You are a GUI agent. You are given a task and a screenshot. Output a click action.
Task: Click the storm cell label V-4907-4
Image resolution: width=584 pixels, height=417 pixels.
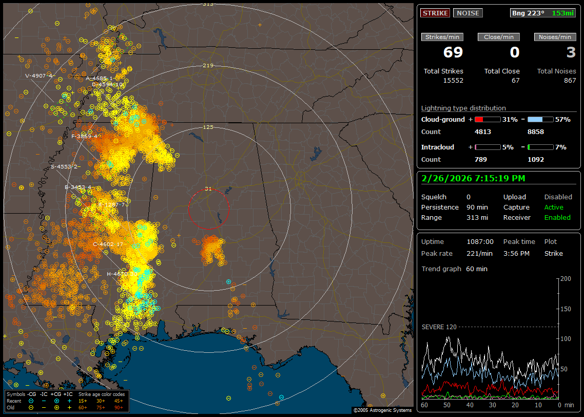tap(40, 75)
